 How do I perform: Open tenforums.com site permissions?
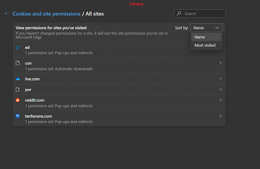[x=119, y=119]
